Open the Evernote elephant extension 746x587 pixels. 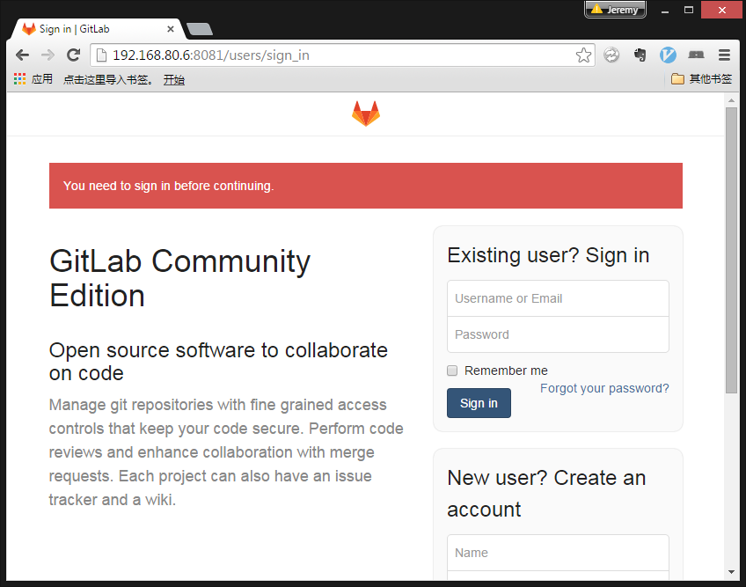coord(640,55)
